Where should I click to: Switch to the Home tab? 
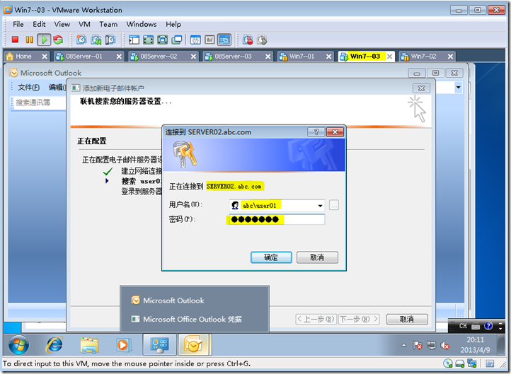[x=23, y=57]
